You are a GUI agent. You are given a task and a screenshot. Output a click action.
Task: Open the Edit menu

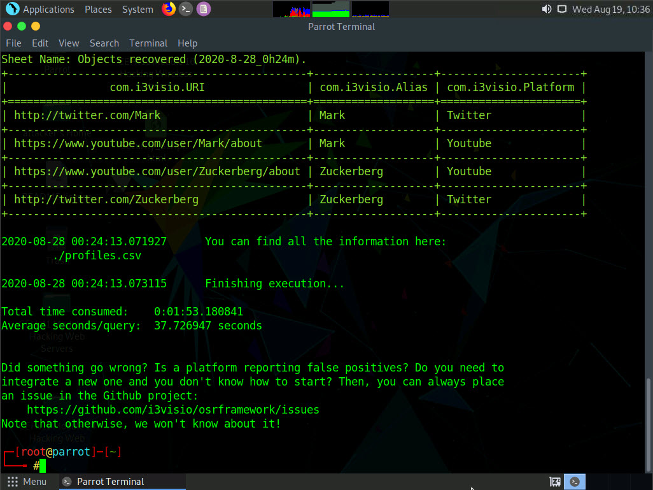click(40, 43)
